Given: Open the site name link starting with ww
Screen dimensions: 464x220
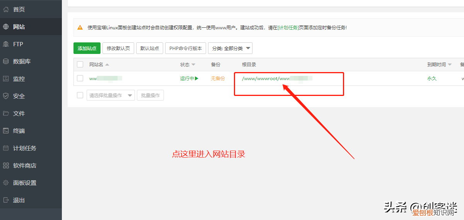Looking at the screenshot, I should (x=106, y=78).
